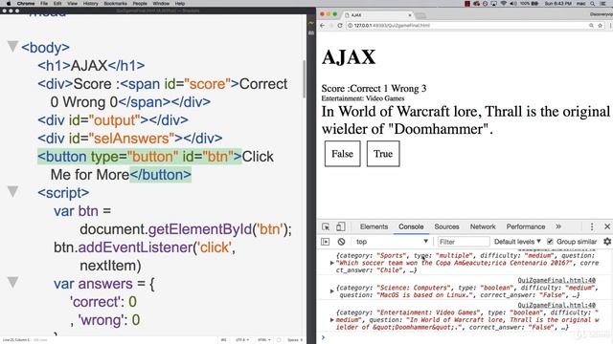Toggle the Group similar checkbox
This screenshot has width=613, height=344.
[550, 242]
